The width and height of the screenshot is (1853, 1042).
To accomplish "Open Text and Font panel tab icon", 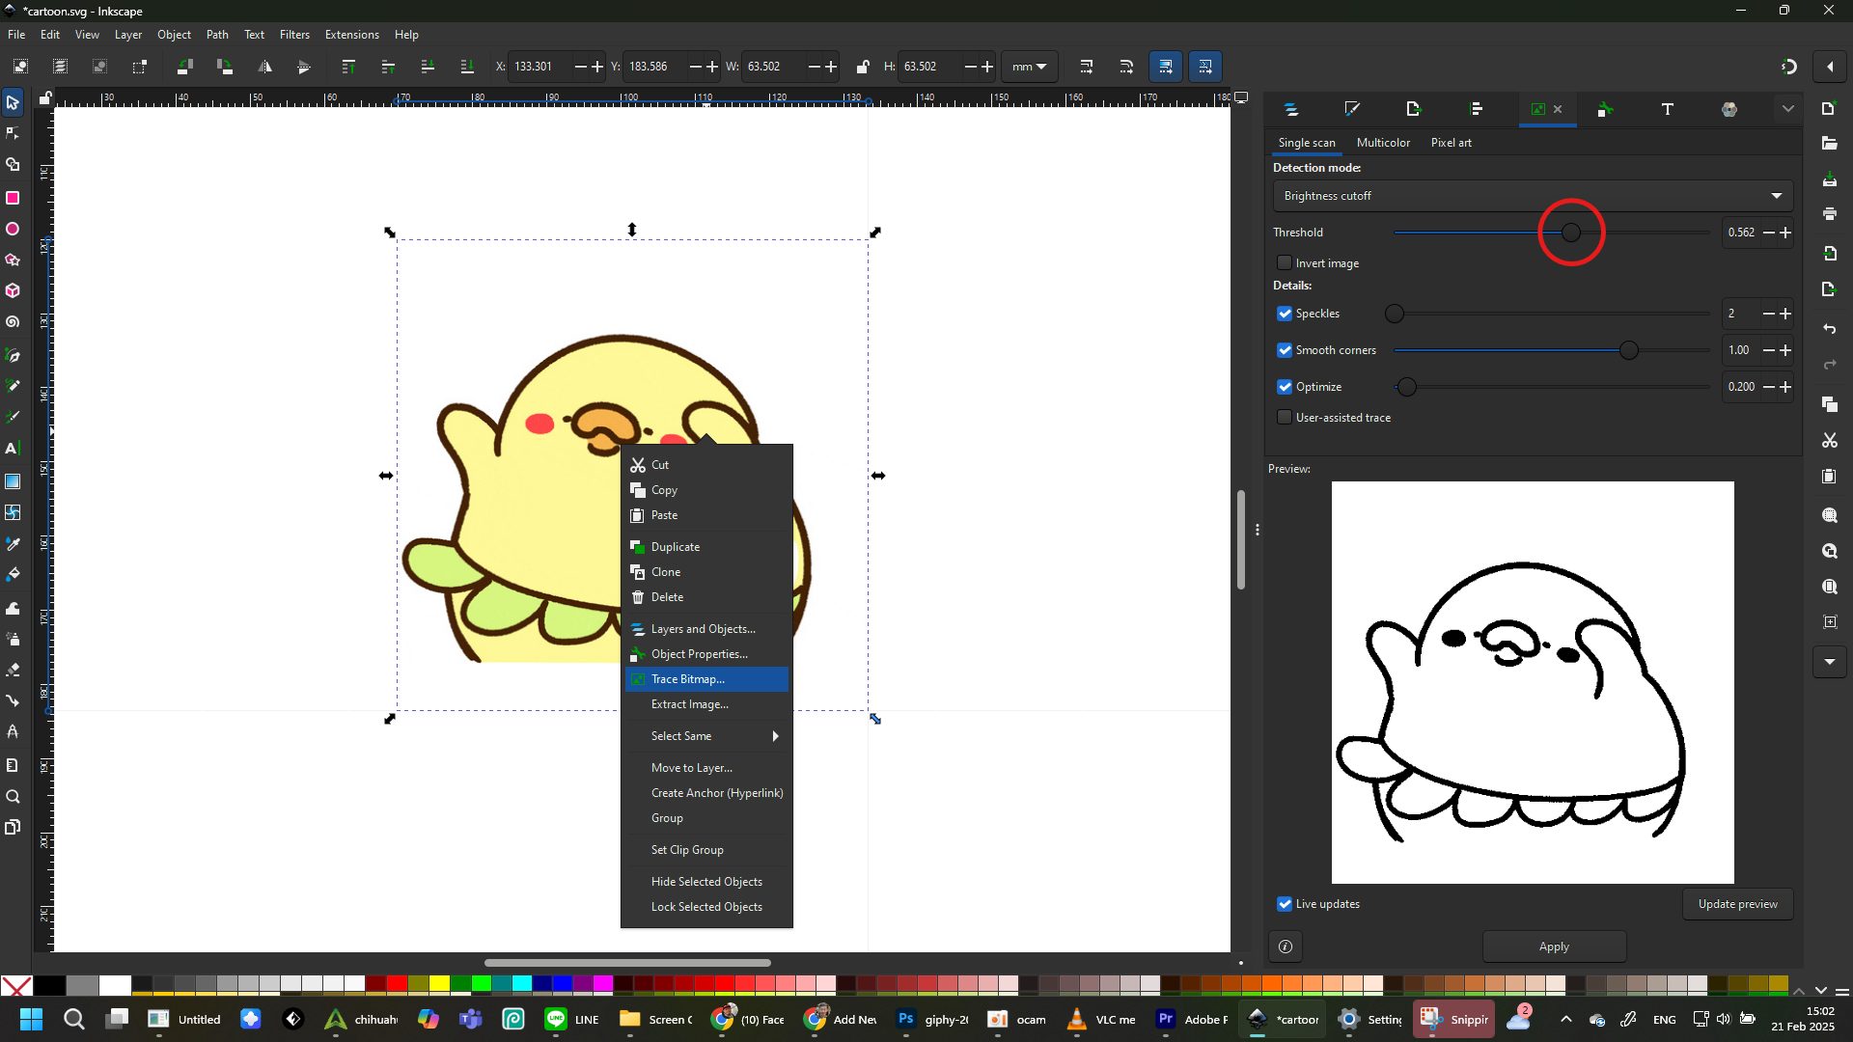I will tap(1667, 109).
